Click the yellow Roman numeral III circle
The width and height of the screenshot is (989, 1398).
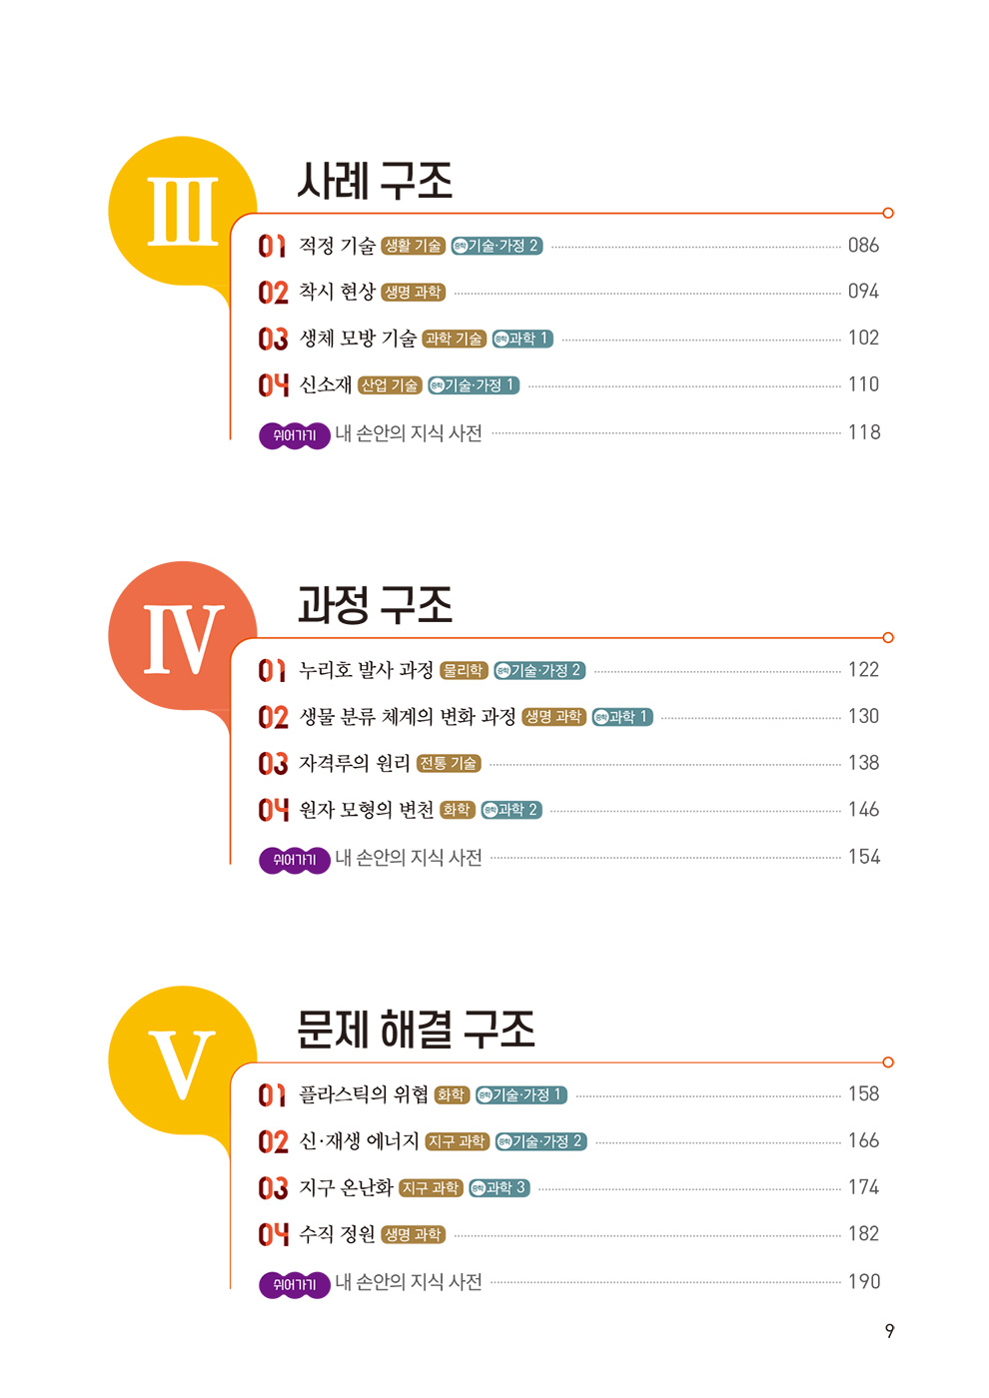[182, 211]
